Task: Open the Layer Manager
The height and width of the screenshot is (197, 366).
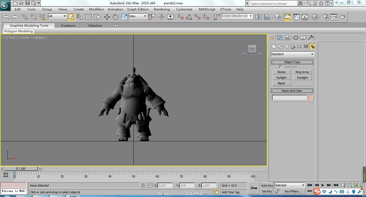Action: pos(278,17)
